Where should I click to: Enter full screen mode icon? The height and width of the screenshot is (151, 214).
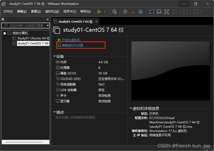[167, 12]
